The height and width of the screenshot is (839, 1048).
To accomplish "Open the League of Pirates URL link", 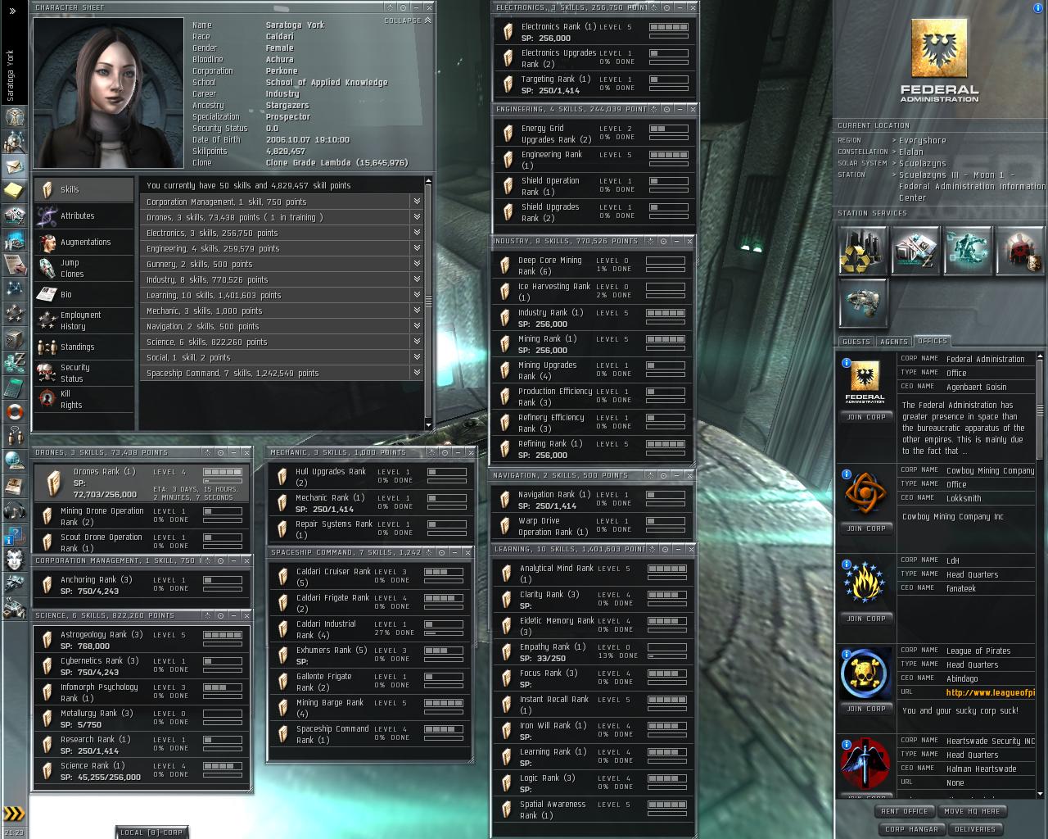I will coord(991,692).
